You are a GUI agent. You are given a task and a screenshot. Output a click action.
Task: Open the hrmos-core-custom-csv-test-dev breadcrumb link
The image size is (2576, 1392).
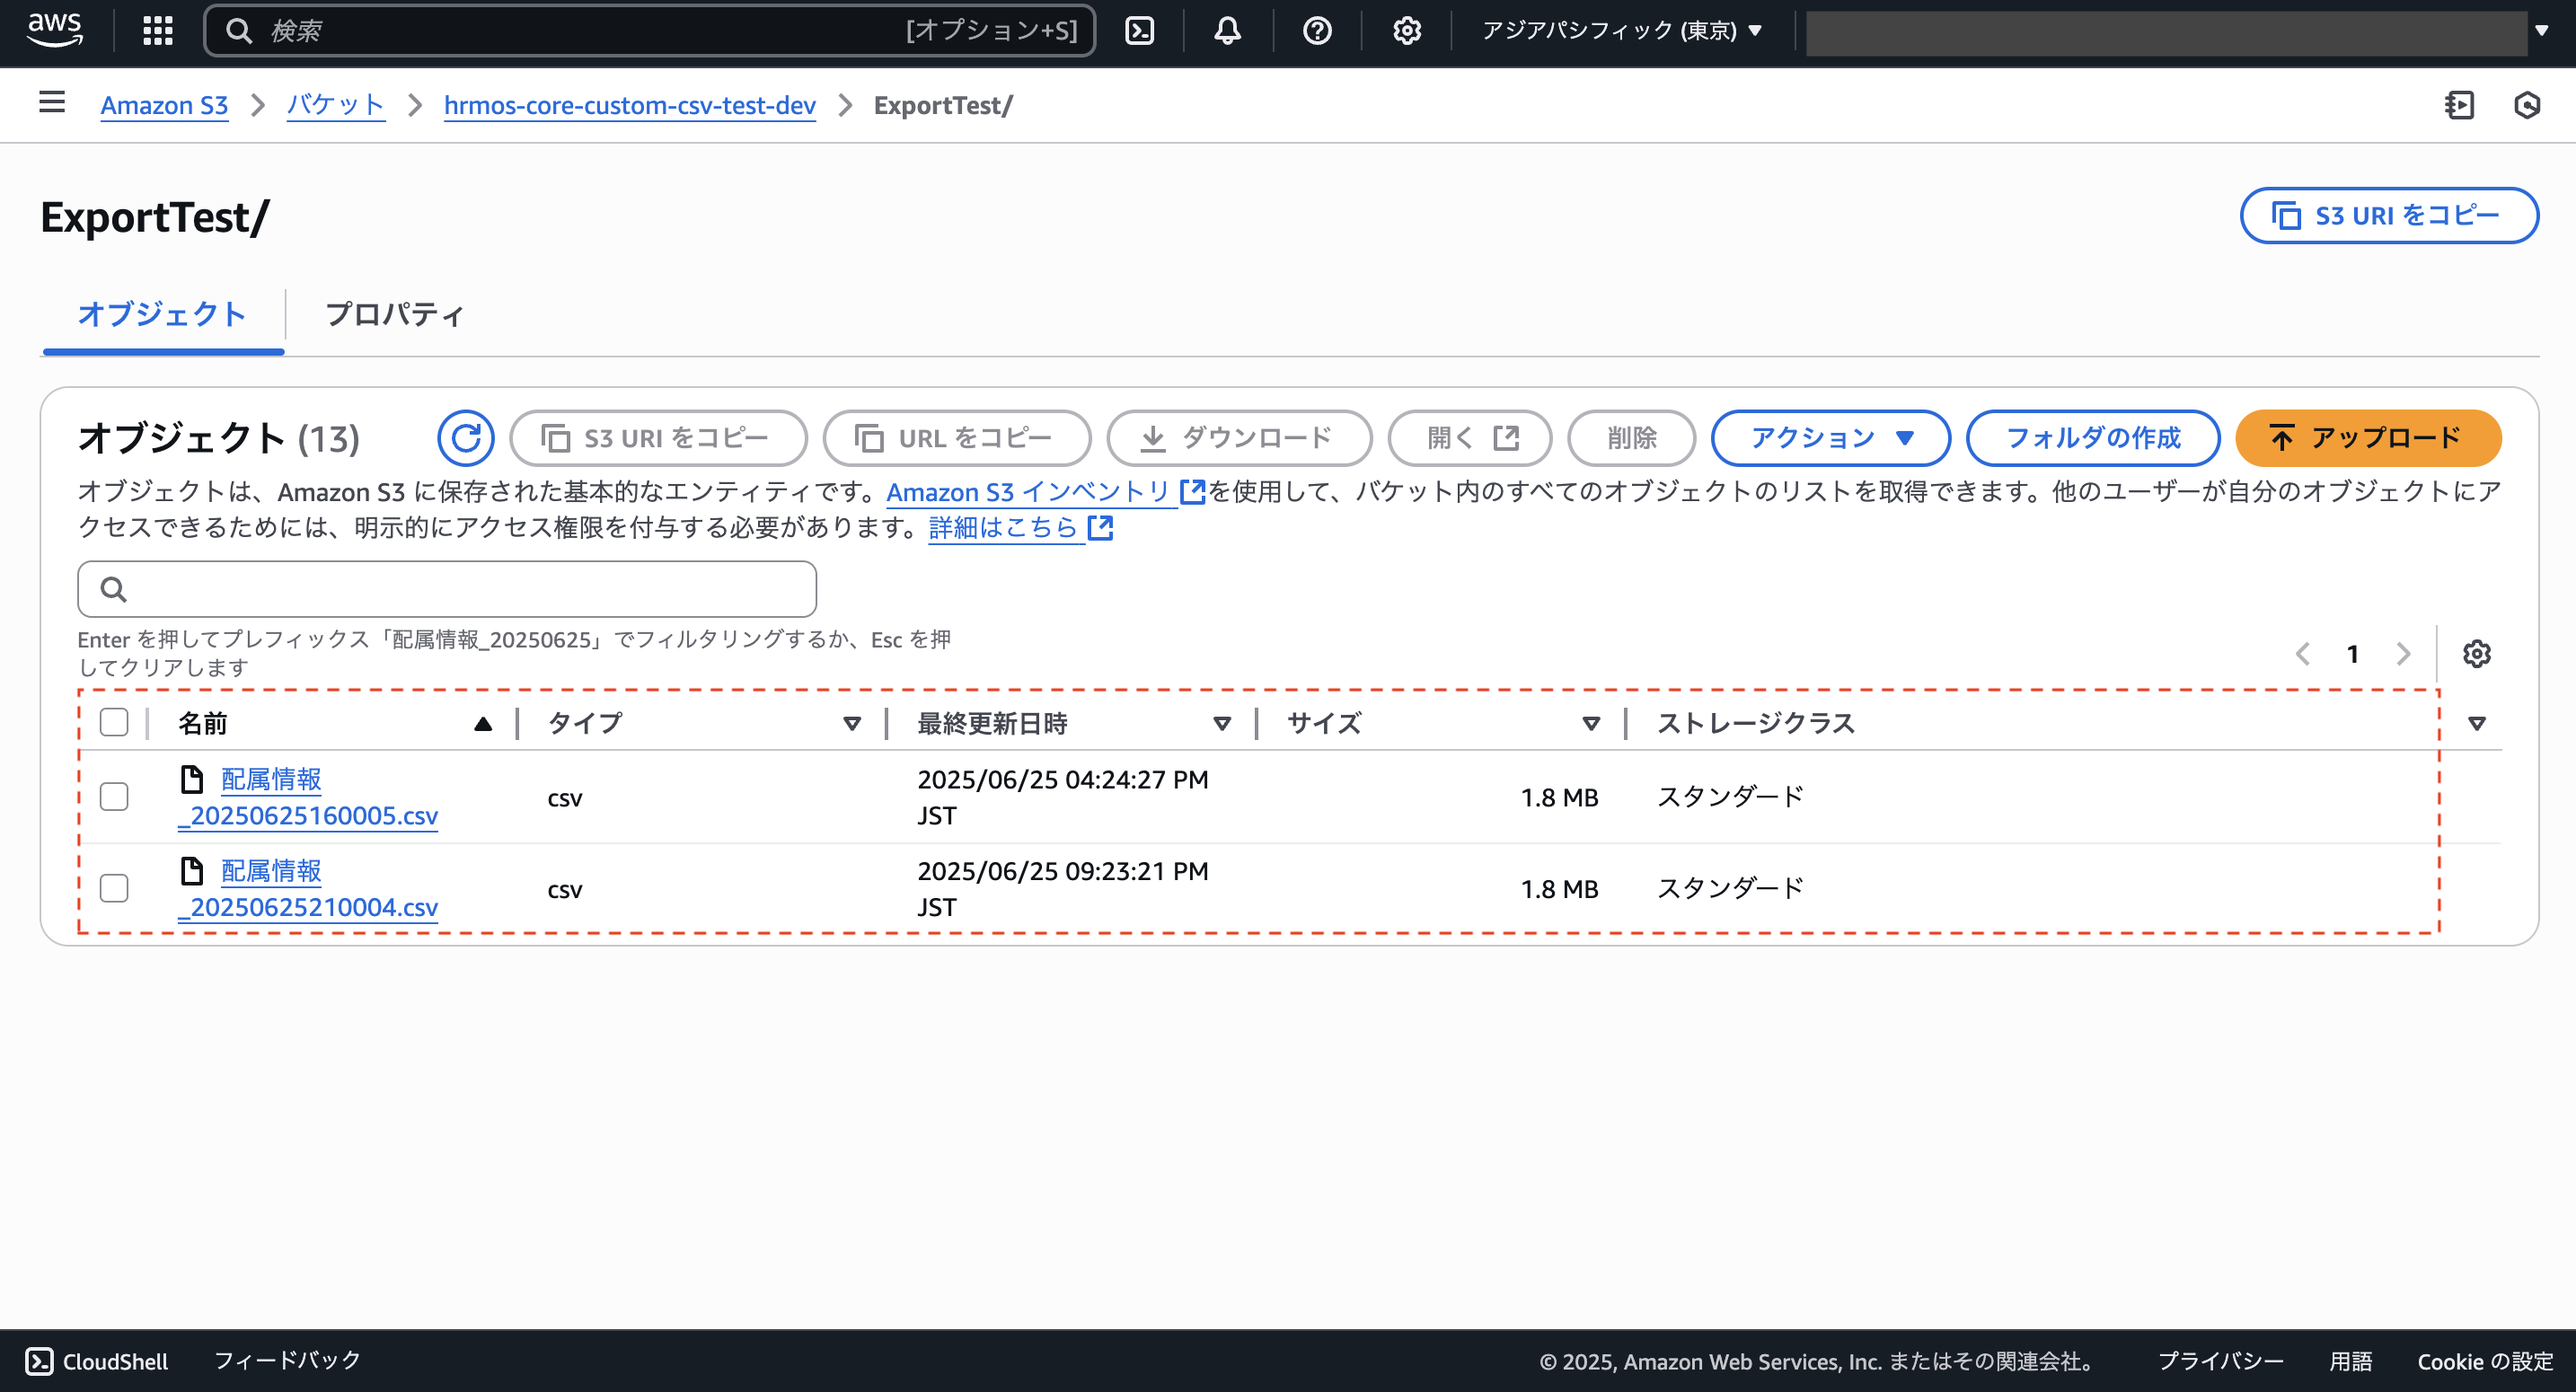(x=629, y=105)
